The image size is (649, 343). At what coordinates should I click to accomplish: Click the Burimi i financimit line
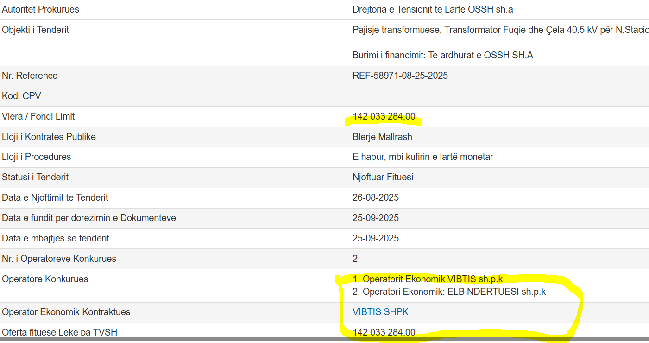coord(442,55)
